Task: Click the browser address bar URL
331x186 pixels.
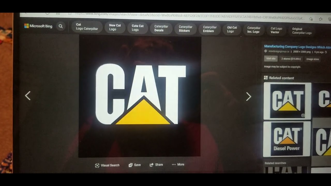Action: (x=190, y=16)
